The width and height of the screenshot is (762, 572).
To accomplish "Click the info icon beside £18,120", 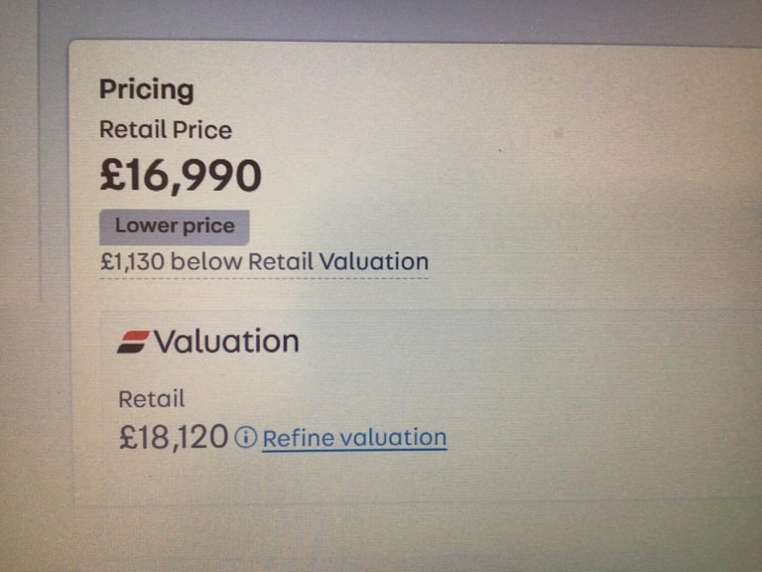I will pyautogui.click(x=245, y=437).
